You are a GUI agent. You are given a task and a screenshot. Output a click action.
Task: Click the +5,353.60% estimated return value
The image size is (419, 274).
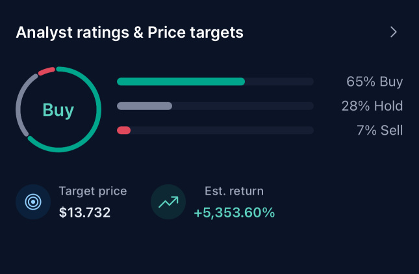(x=234, y=212)
